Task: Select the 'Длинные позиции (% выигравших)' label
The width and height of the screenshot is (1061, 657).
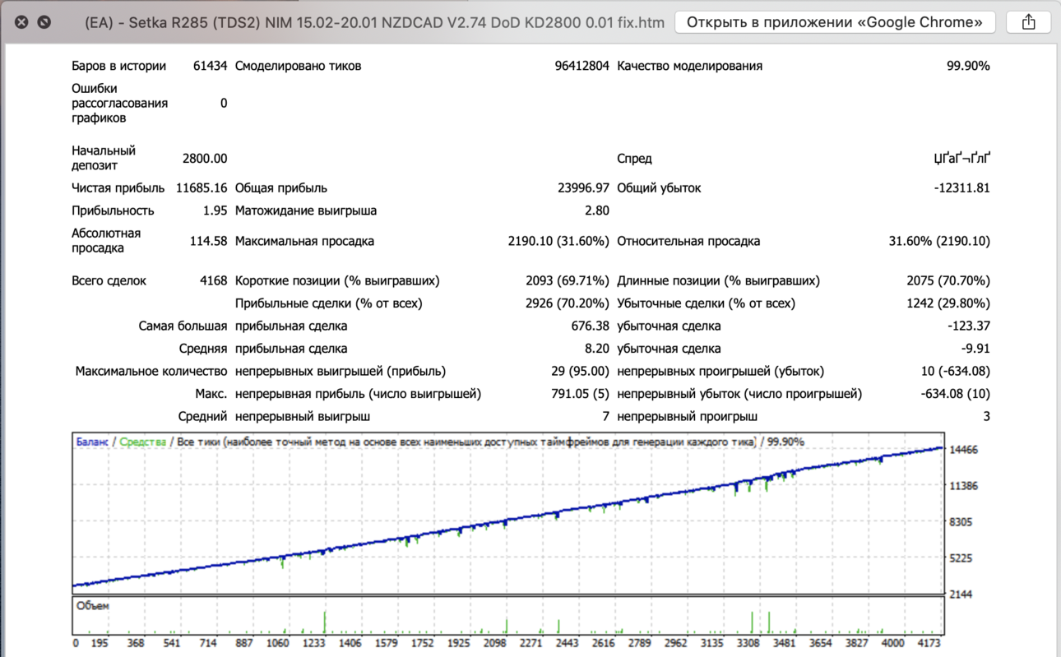Action: [718, 280]
